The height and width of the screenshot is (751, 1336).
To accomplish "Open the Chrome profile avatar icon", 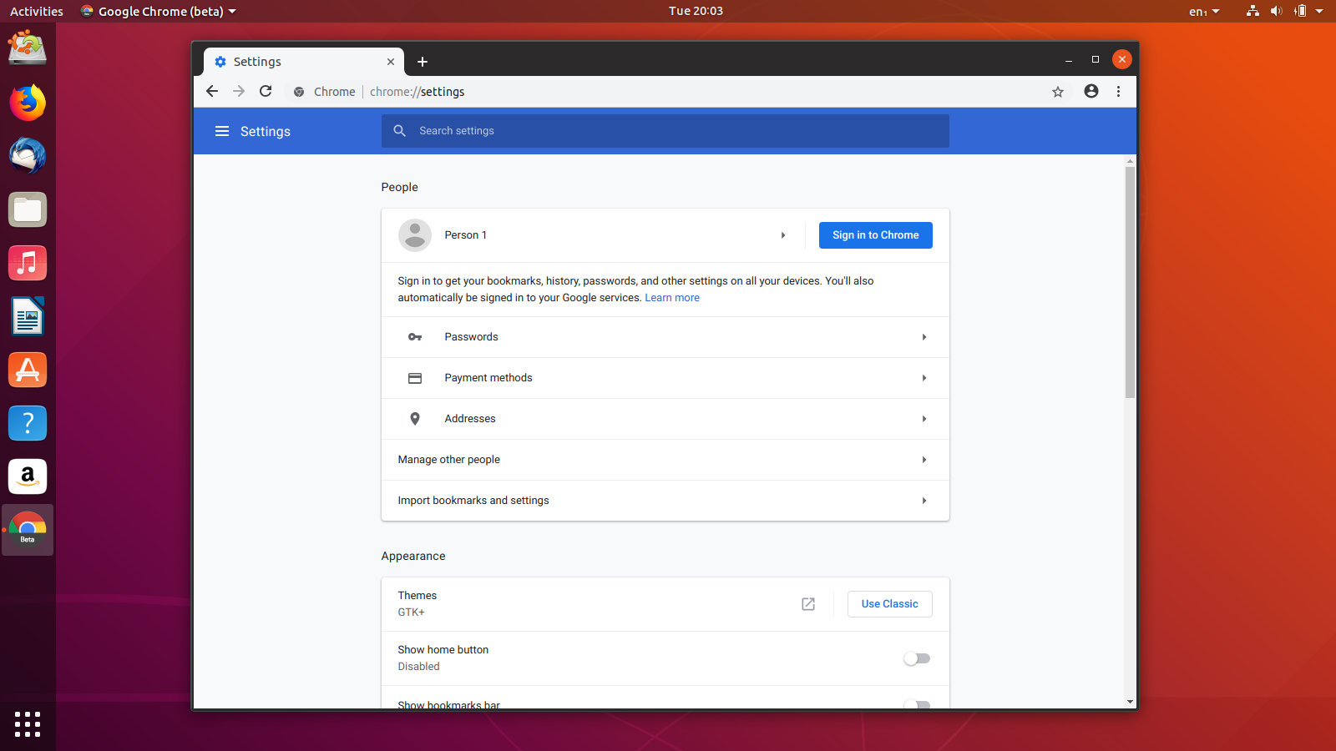I will pyautogui.click(x=1091, y=92).
